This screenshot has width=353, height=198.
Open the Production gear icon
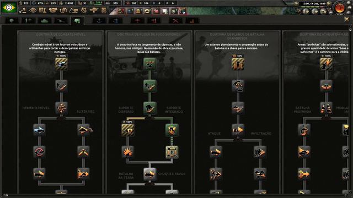(84, 10)
